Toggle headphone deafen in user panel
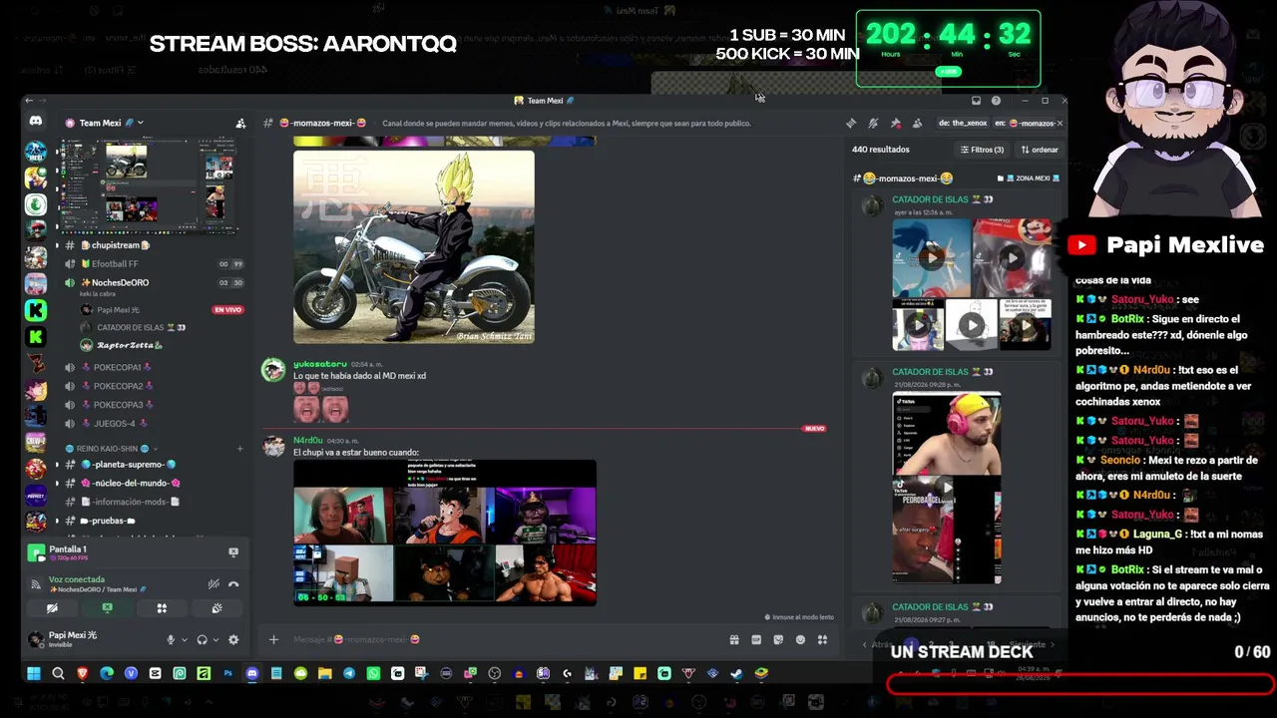Image resolution: width=1277 pixels, height=718 pixels. coord(202,640)
